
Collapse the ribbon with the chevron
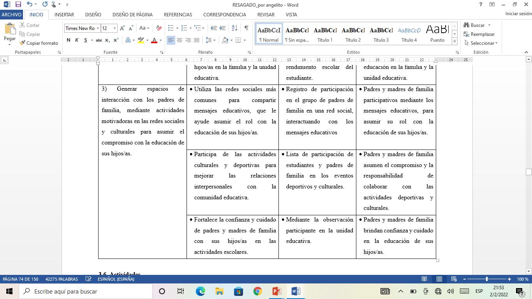coord(527,52)
